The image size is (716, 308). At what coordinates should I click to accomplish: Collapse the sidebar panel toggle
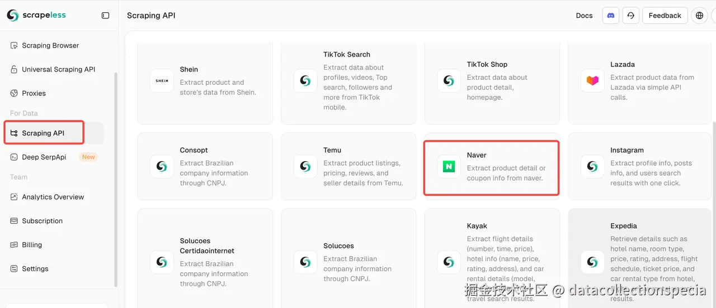(x=105, y=16)
